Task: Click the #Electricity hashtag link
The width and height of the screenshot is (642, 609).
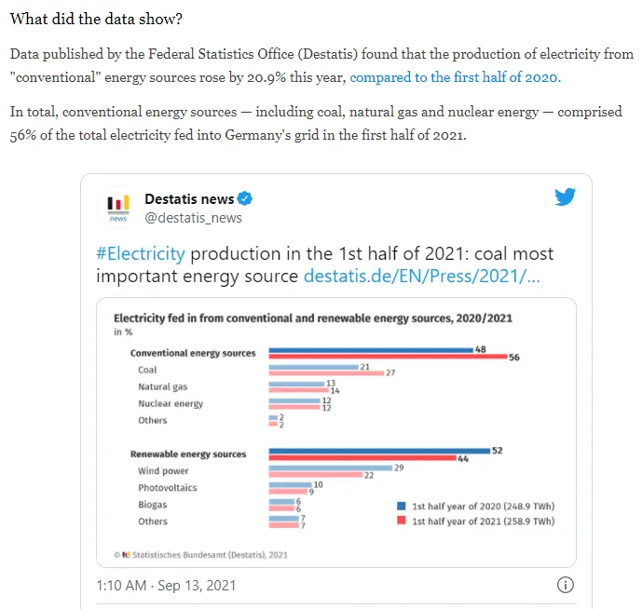Action: pyautogui.click(x=141, y=253)
